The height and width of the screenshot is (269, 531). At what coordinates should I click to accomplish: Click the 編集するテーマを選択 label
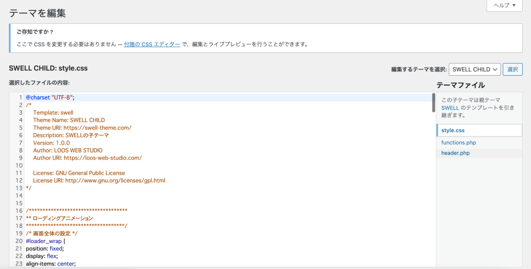[x=419, y=69]
